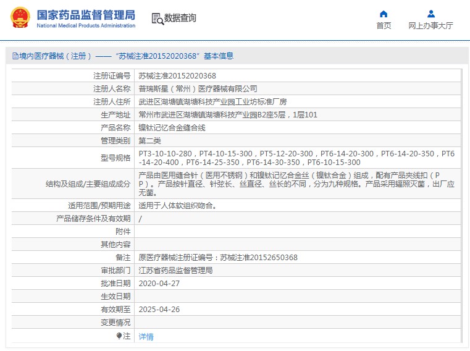Select the page header 基本信息 title
This screenshot has height=351, width=470.
coord(219,56)
